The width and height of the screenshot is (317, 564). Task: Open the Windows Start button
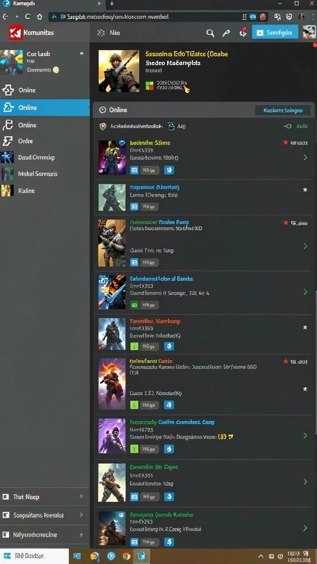pyautogui.click(x=7, y=556)
